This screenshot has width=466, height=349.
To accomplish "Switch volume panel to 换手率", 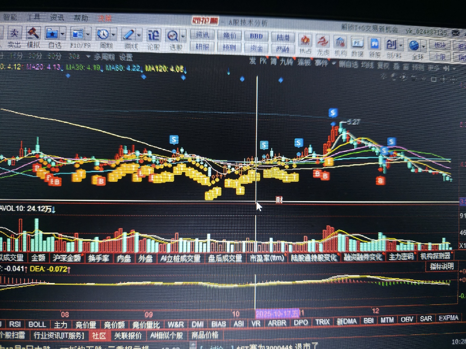I will (98, 258).
